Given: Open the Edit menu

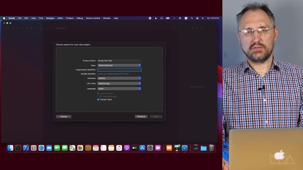Looking at the screenshot, I should pos(26,18).
